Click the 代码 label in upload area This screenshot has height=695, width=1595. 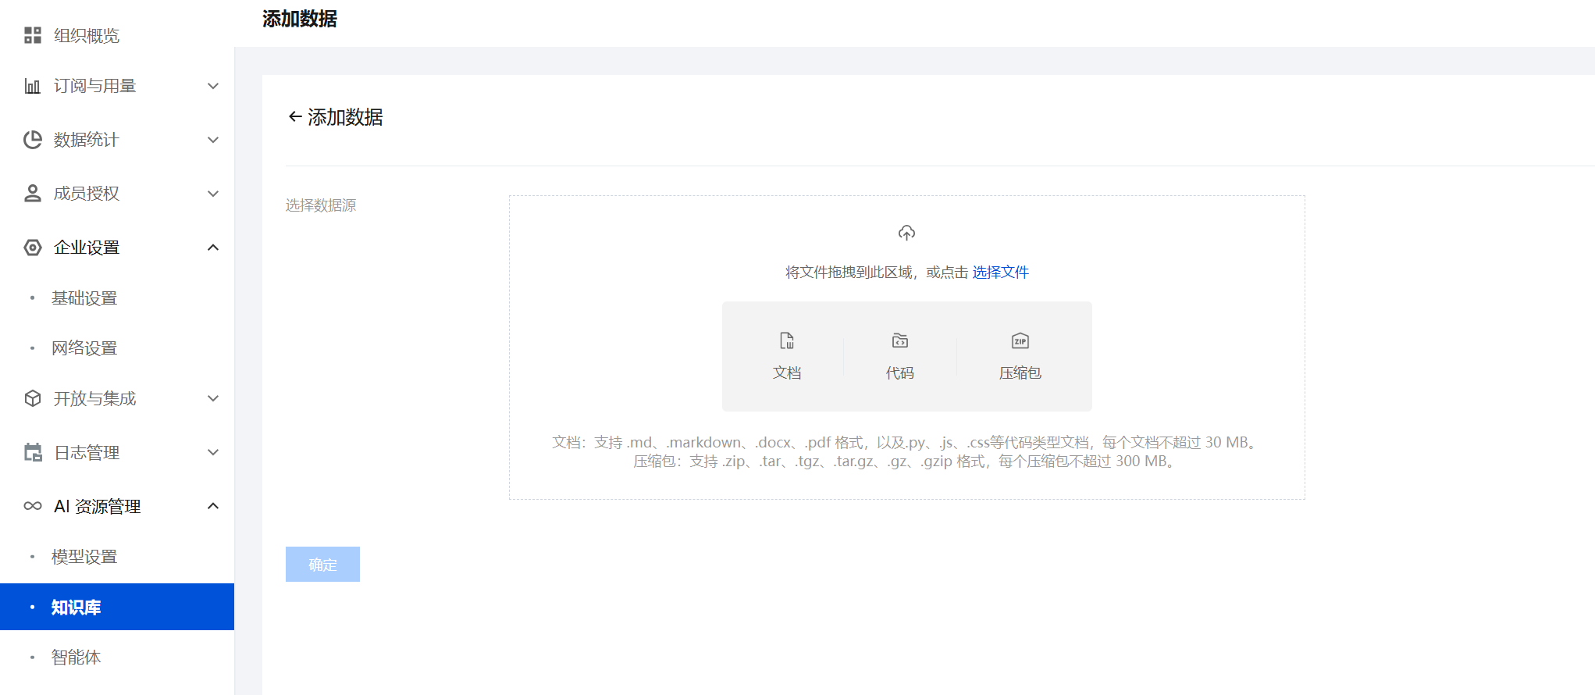coord(900,373)
